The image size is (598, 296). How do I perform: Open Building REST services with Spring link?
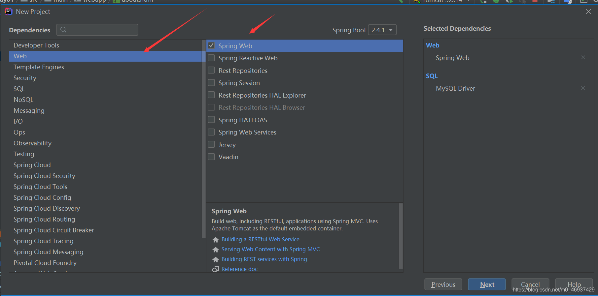264,259
